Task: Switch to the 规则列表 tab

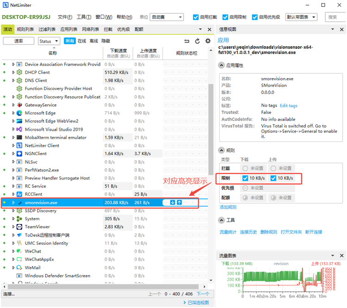Action: [x=25, y=29]
